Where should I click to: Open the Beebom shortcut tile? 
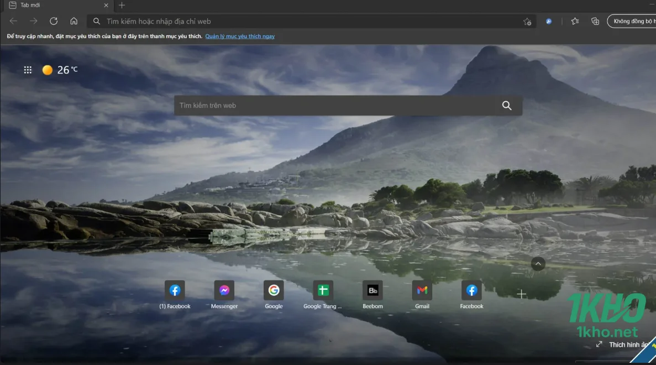point(372,291)
